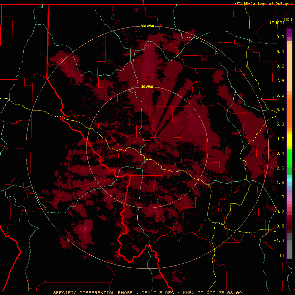The width and height of the screenshot is (295, 295).
Task: Click the -0.5 value on the scale
Action: point(279,226)
